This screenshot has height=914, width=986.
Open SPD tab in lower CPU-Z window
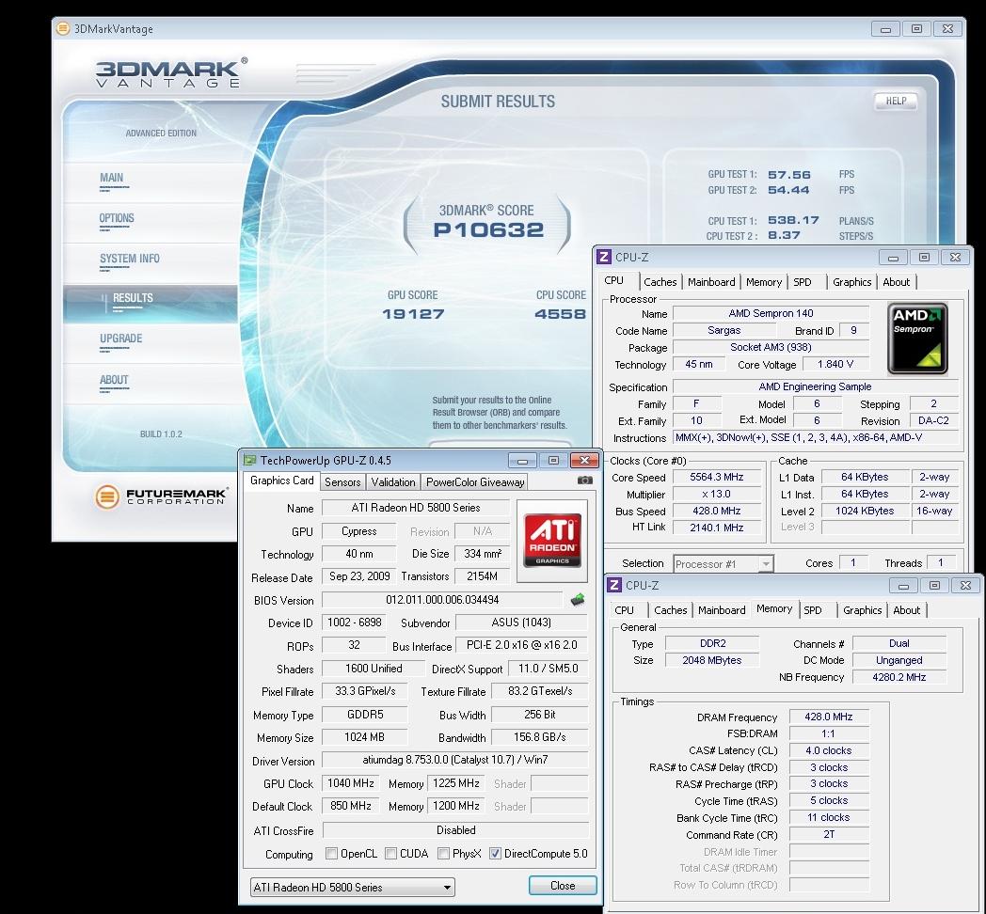[813, 610]
